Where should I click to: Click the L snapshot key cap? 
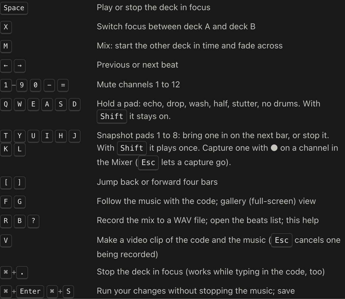(20, 150)
